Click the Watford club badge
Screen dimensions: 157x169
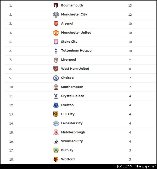(56, 159)
